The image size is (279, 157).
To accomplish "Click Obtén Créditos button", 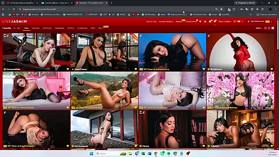I will click(225, 21).
